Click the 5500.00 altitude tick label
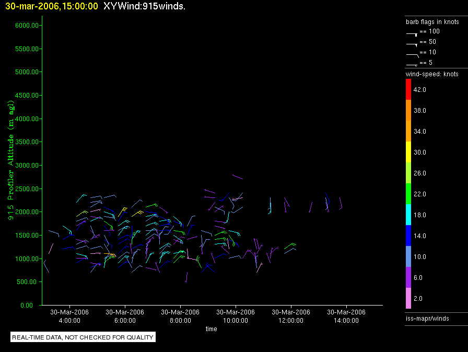This screenshot has width=468, height=352. coord(27,49)
